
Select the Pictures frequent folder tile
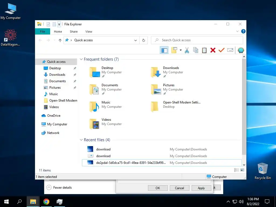pos(167,89)
